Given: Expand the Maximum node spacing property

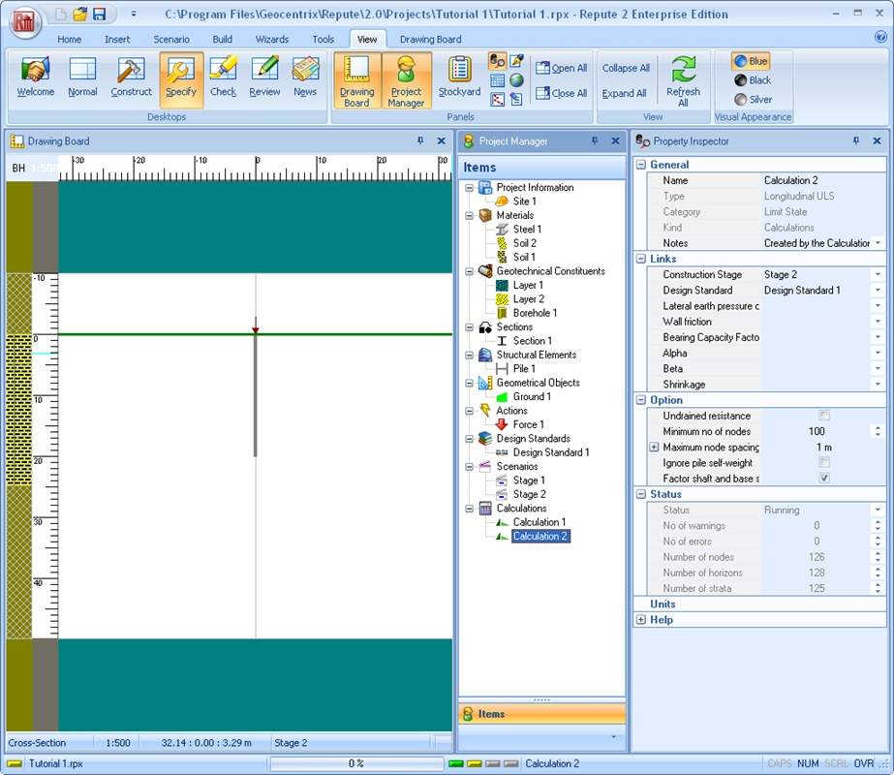Looking at the screenshot, I should 654,448.
